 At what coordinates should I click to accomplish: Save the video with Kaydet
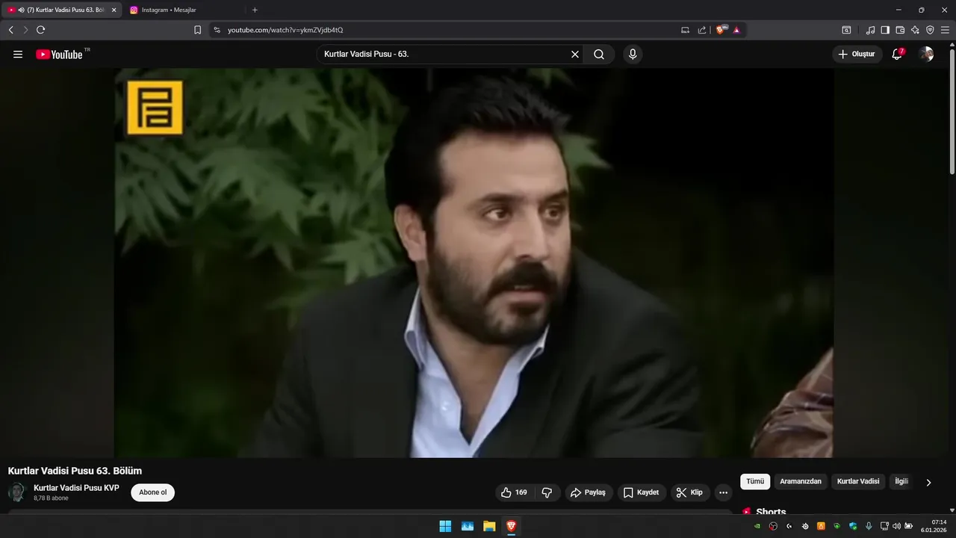click(x=641, y=492)
